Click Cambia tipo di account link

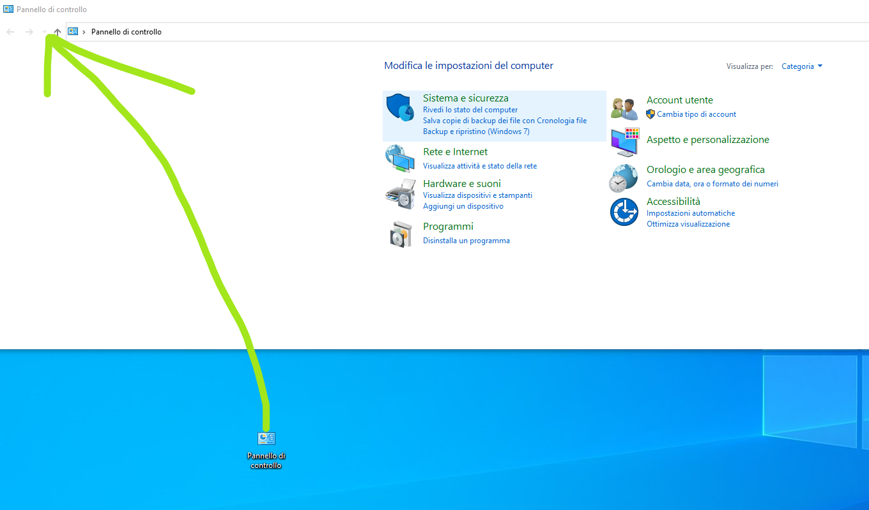[x=696, y=114]
